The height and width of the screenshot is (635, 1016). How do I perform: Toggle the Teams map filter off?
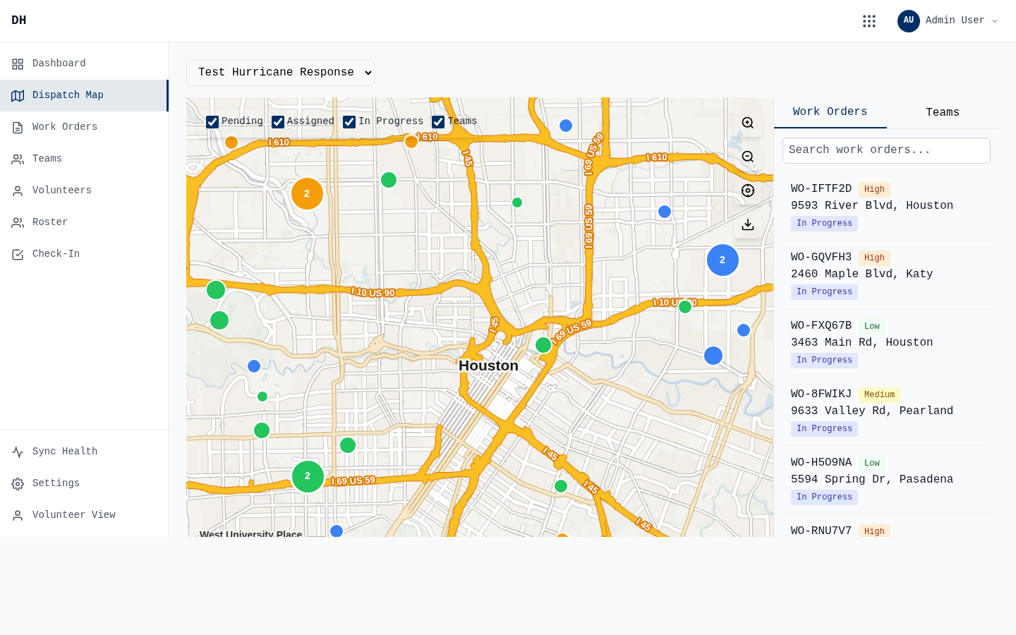[438, 121]
